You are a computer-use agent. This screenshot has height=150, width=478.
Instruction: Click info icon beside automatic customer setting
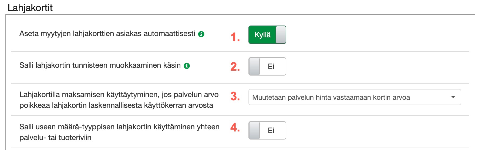[201, 34]
